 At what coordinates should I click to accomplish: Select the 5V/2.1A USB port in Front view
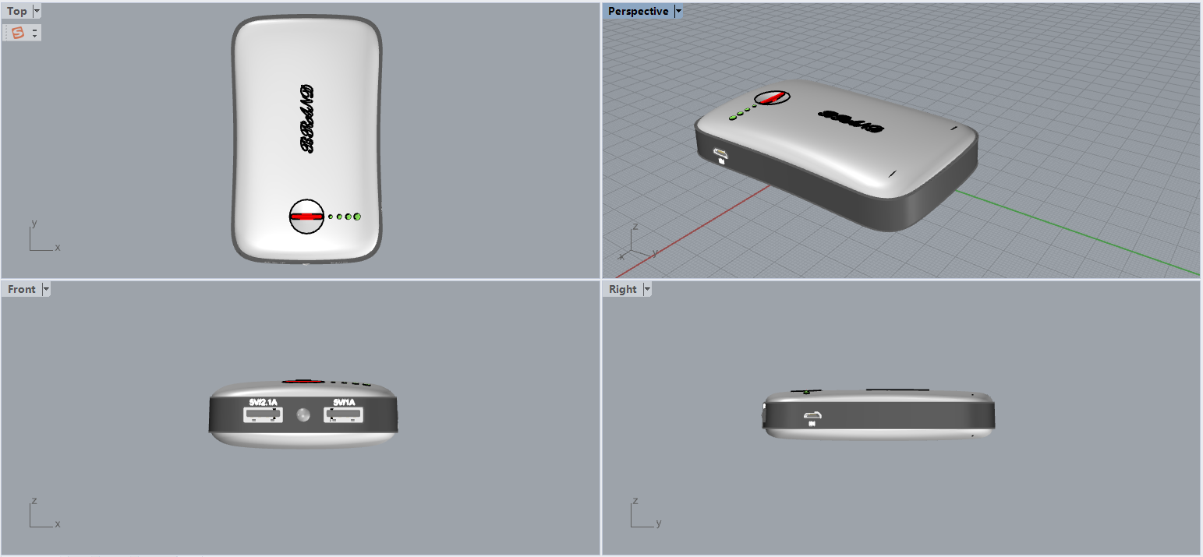(x=264, y=415)
